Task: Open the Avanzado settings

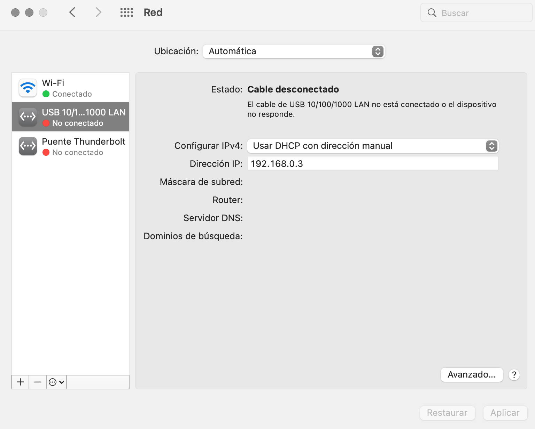Action: pos(472,375)
